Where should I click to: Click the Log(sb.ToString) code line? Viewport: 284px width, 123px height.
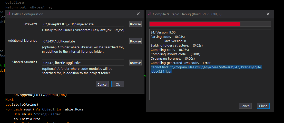pos(22,104)
